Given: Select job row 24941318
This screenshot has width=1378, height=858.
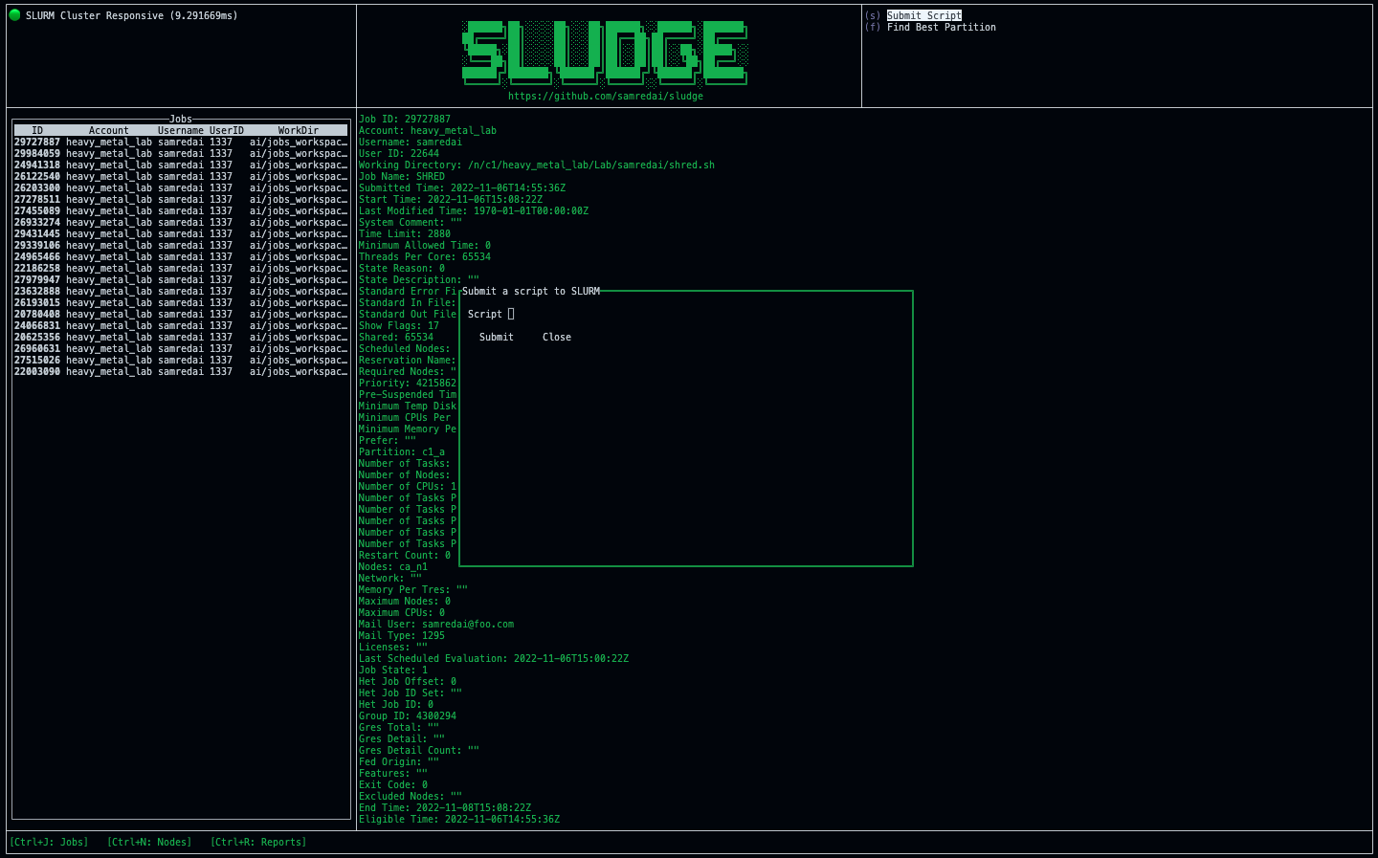Looking at the screenshot, I should [181, 165].
